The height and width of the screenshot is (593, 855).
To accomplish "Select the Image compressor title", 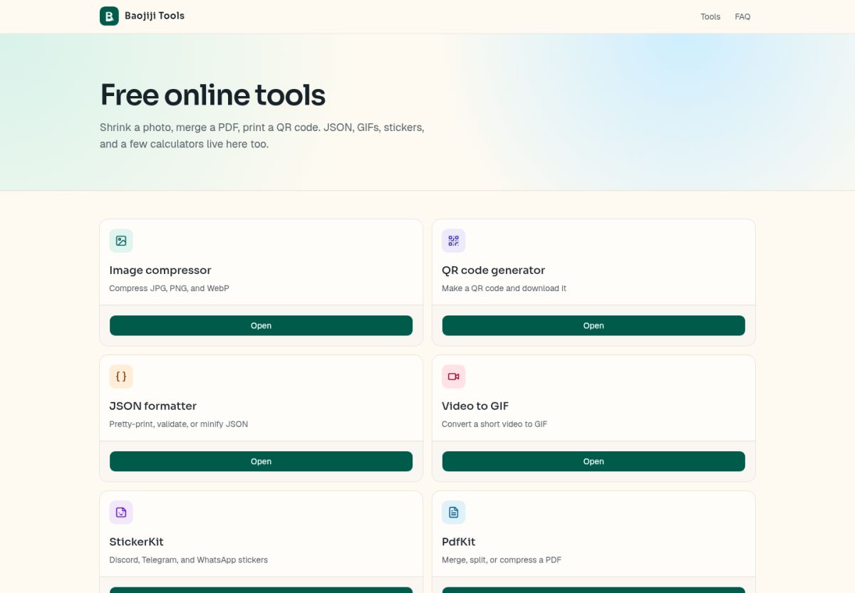I will 160,271.
